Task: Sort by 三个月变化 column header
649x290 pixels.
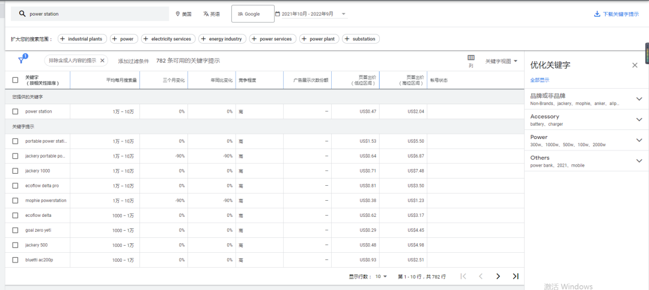Action: [174, 80]
